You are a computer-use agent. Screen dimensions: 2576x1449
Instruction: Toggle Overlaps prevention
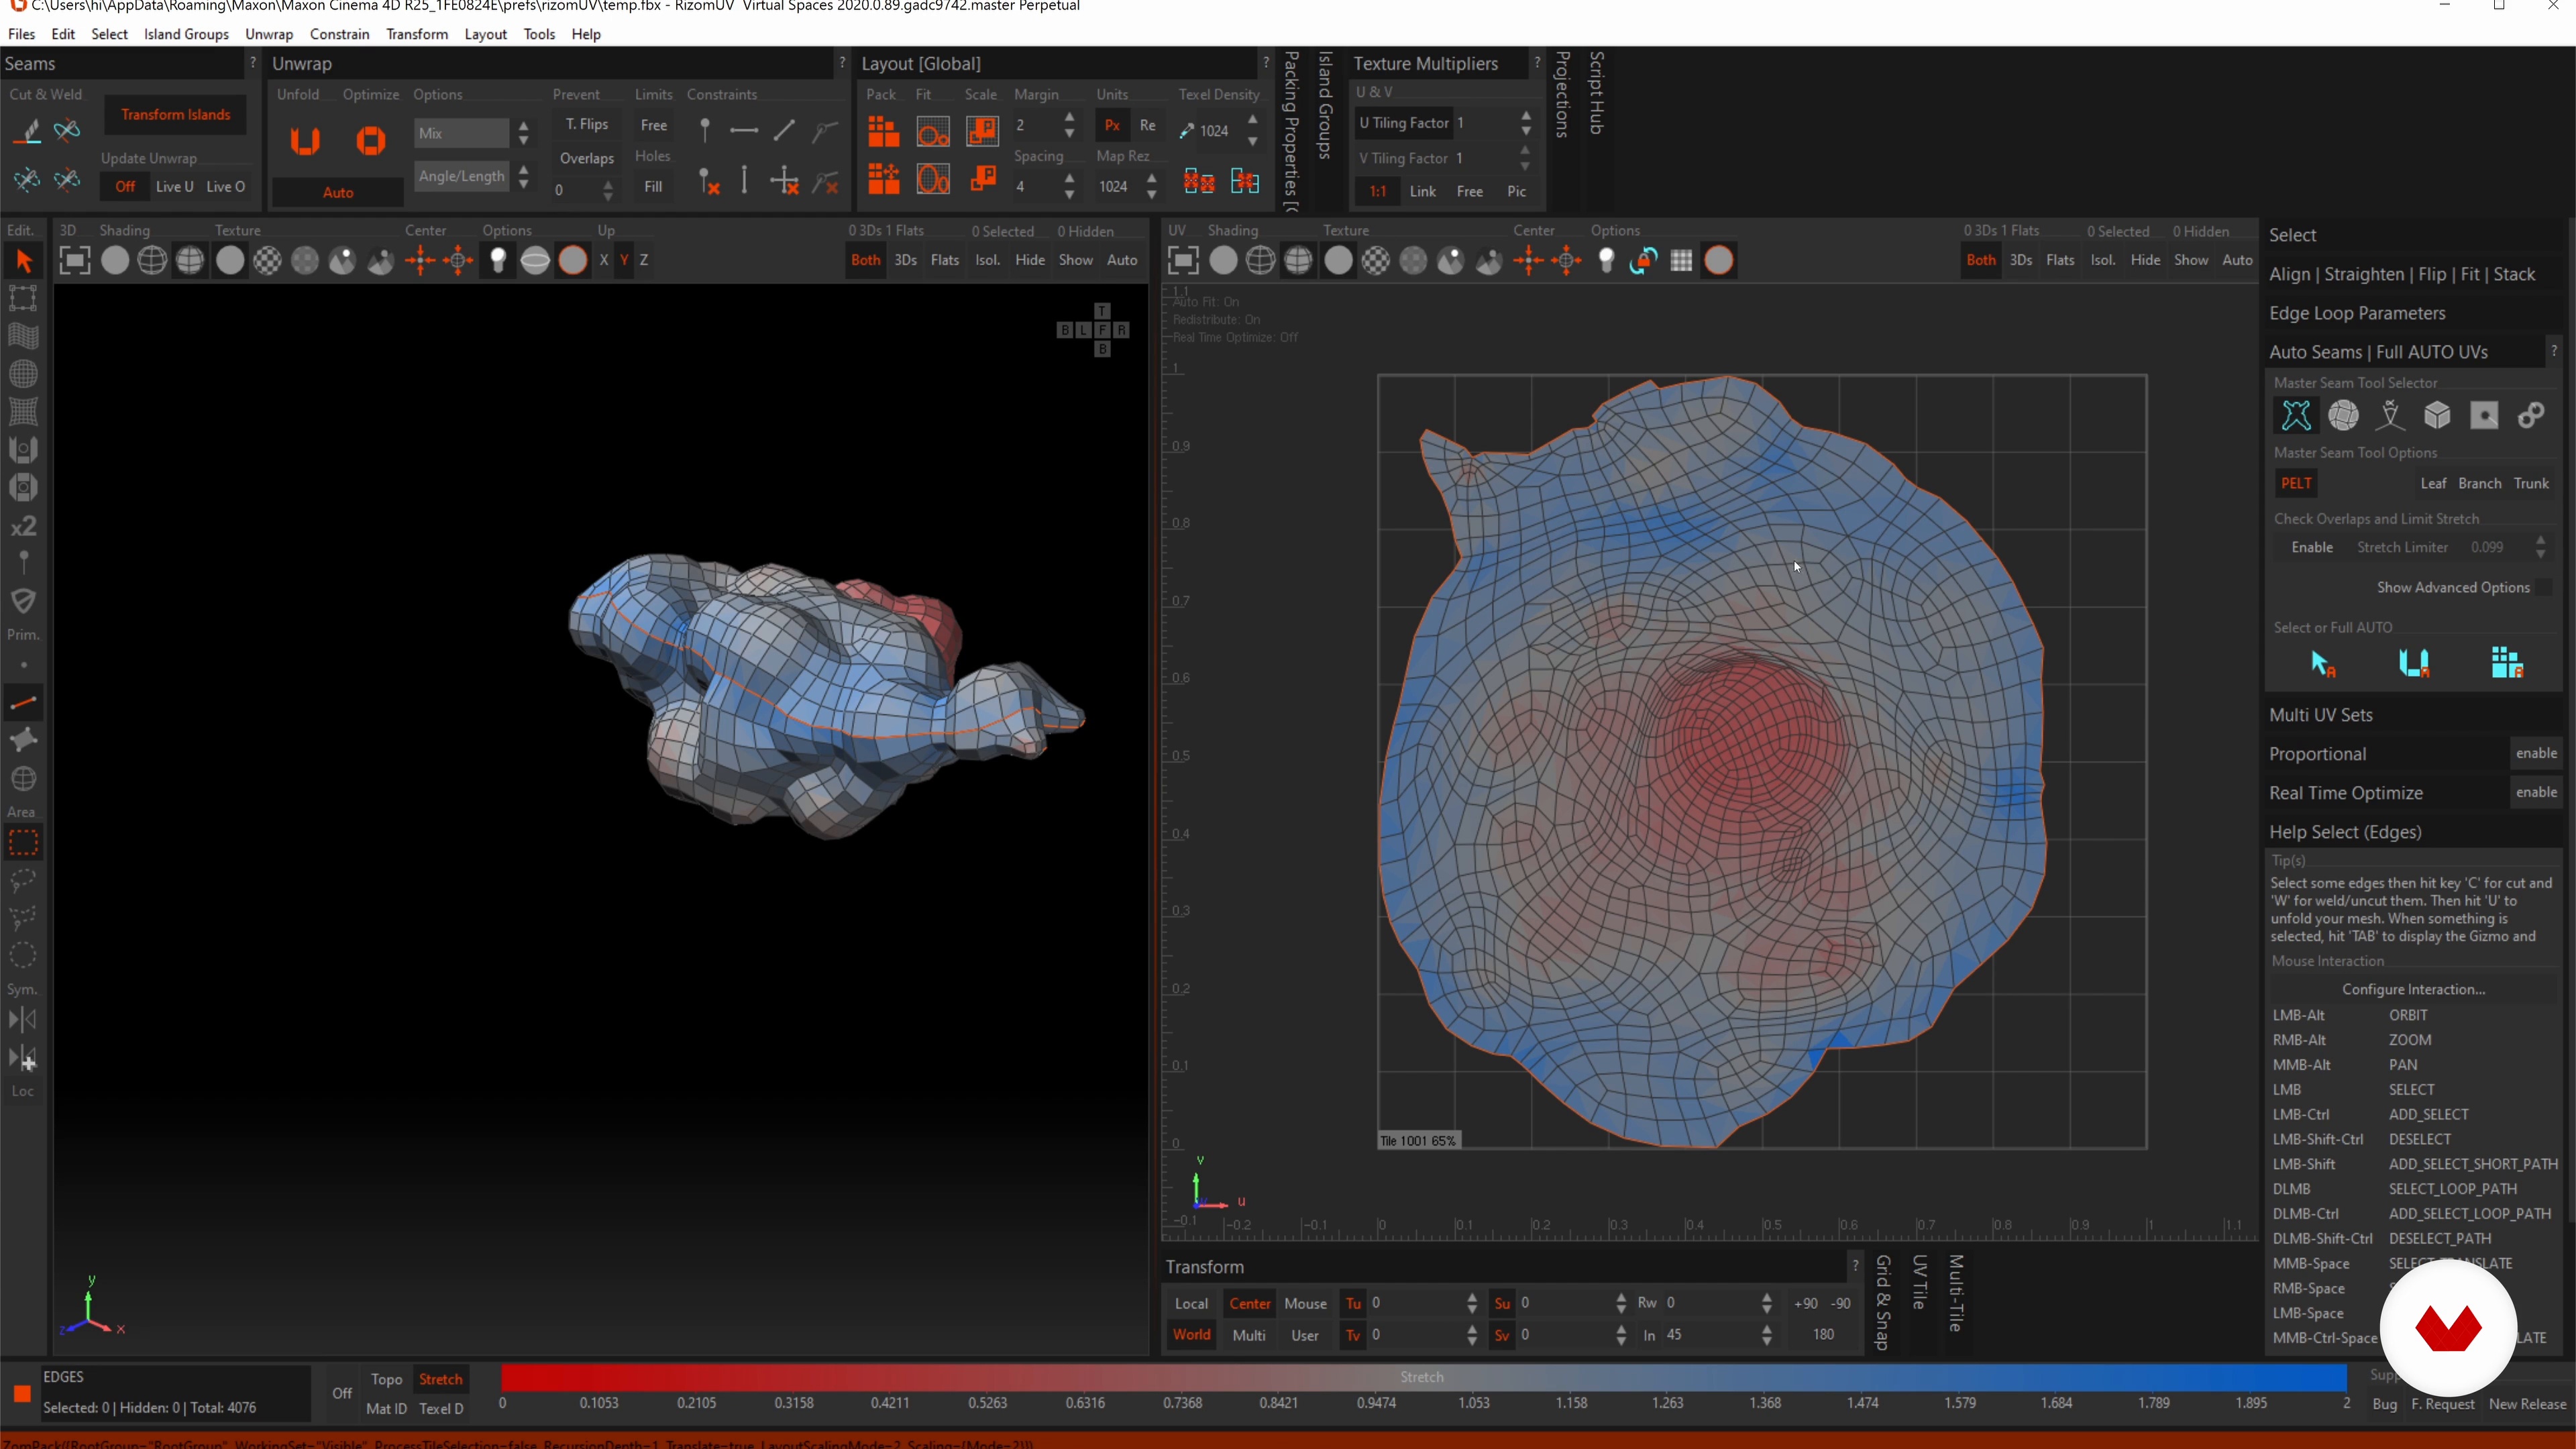586,158
